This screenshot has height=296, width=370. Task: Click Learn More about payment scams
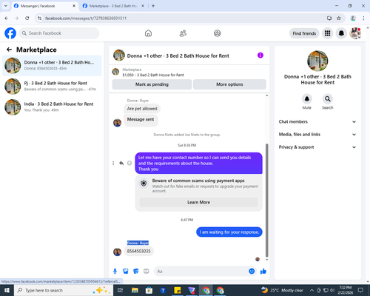point(198,202)
